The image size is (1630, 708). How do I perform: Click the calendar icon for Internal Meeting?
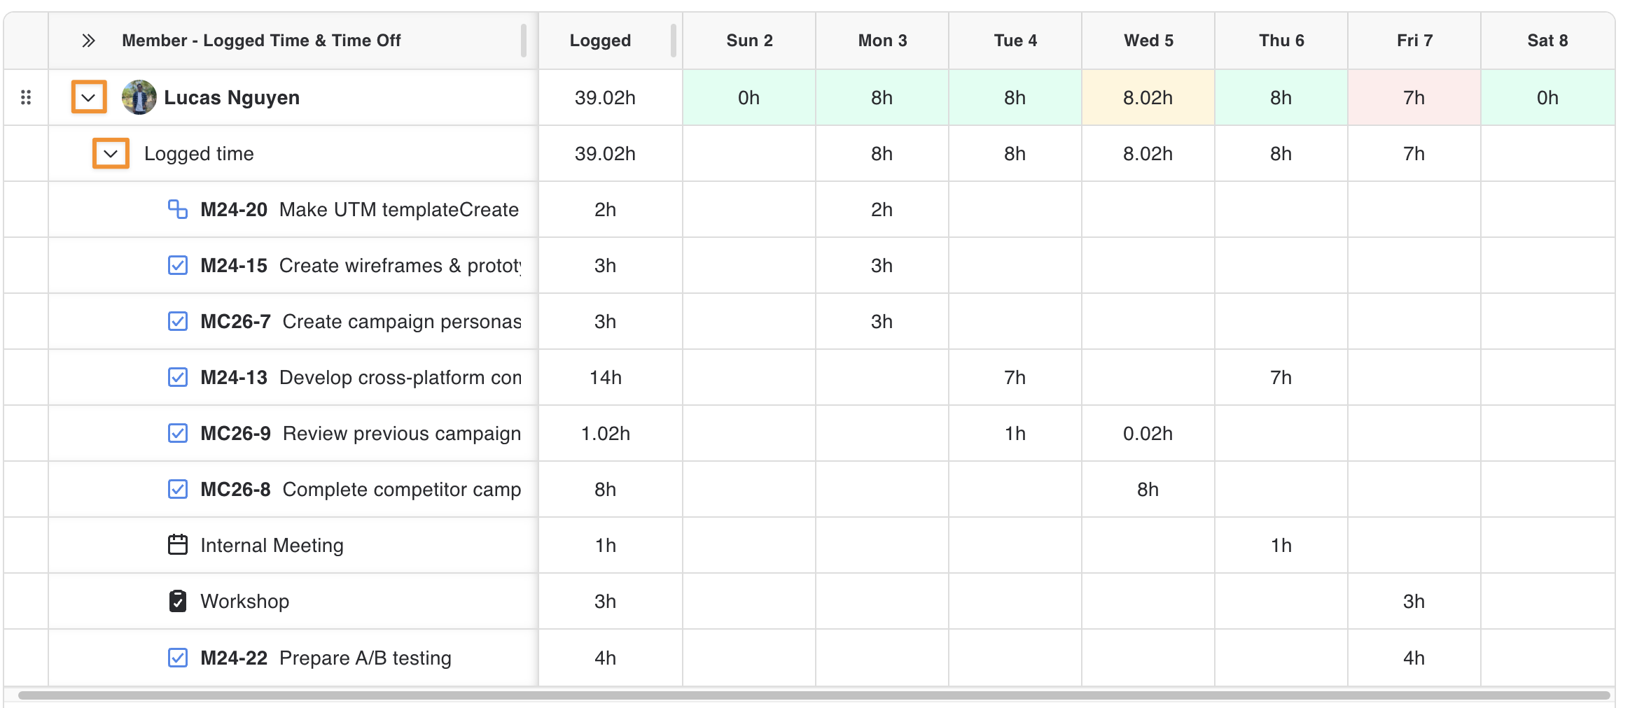(x=178, y=545)
